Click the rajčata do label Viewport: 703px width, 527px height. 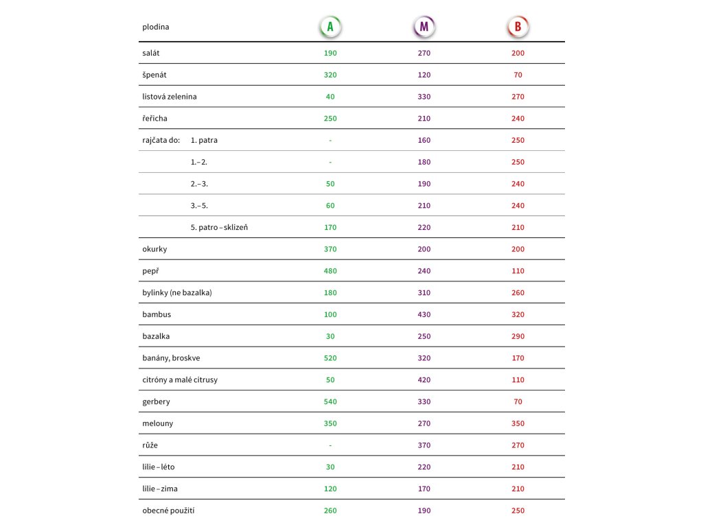[161, 140]
